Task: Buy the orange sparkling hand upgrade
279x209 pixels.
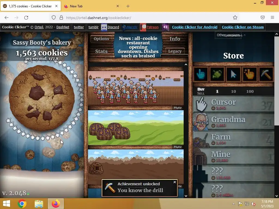Action: tap(250, 74)
